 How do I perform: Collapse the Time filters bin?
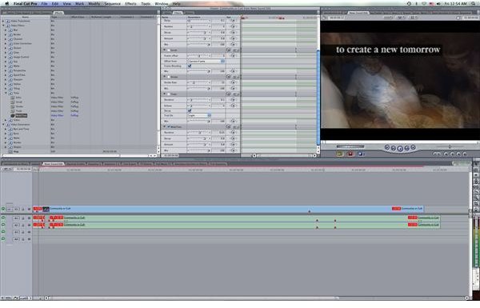(x=6, y=93)
